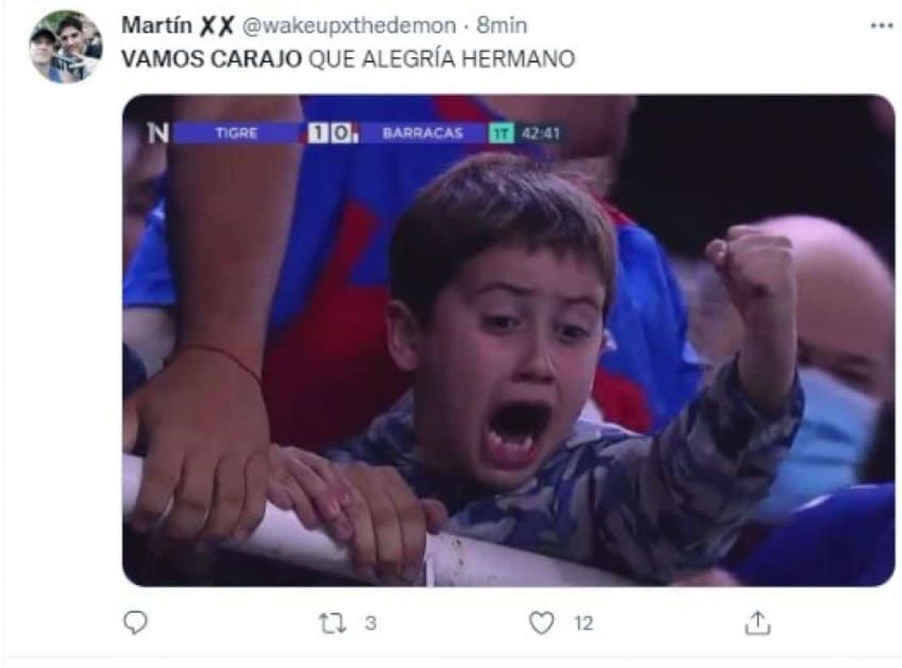Click the TIGRE team label on scoreboard
Screen dimensions: 902x668
pyautogui.click(x=236, y=133)
